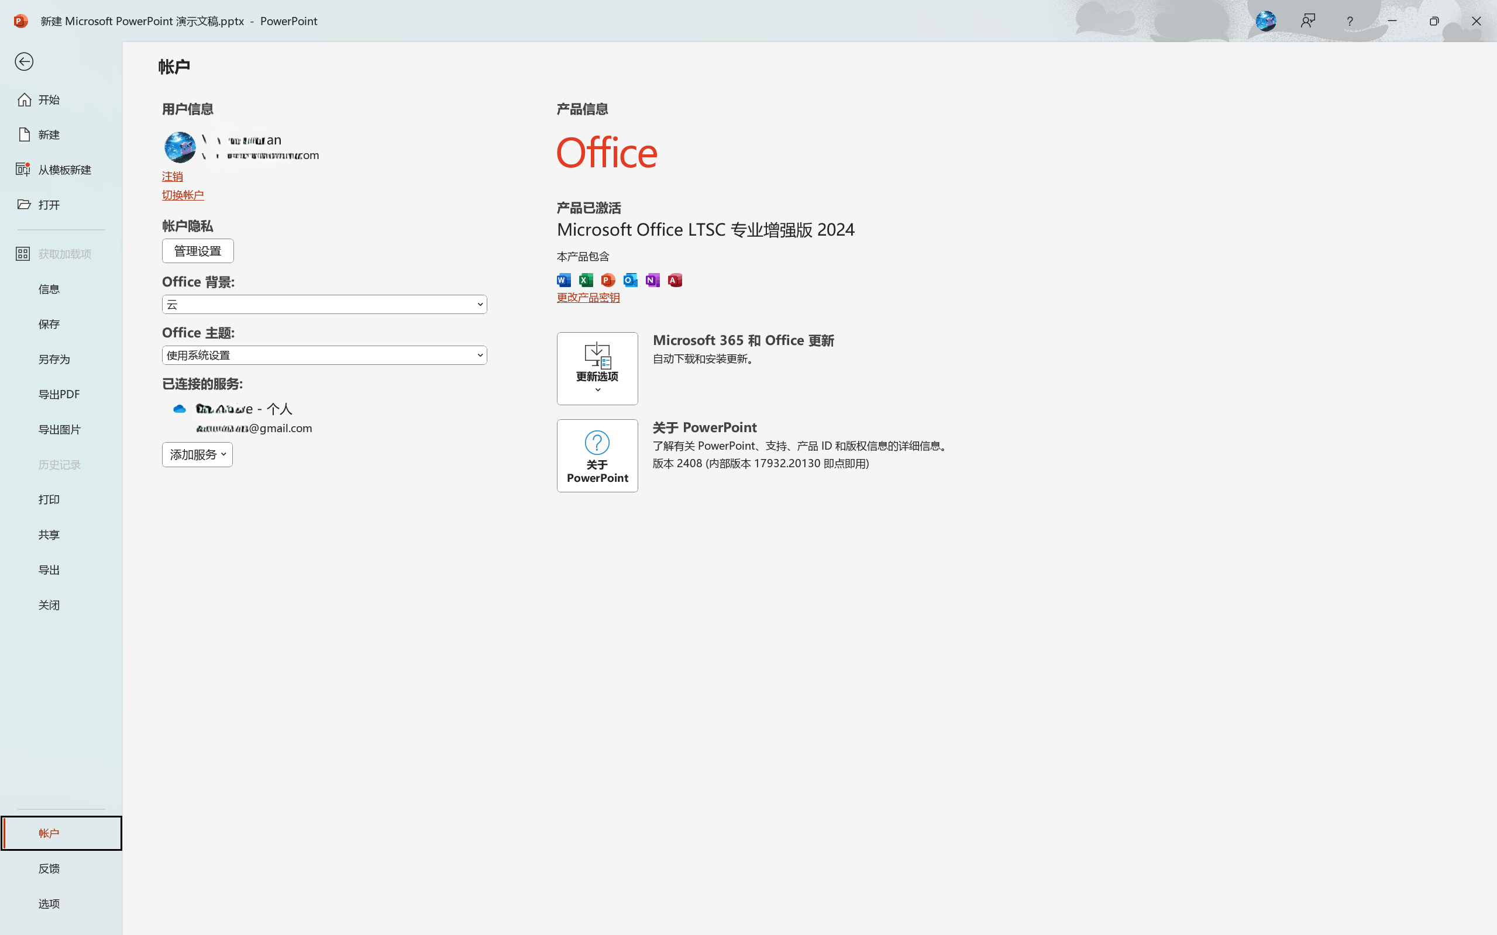Choose Save As (另存为)
This screenshot has height=935, width=1497.
pos(61,359)
